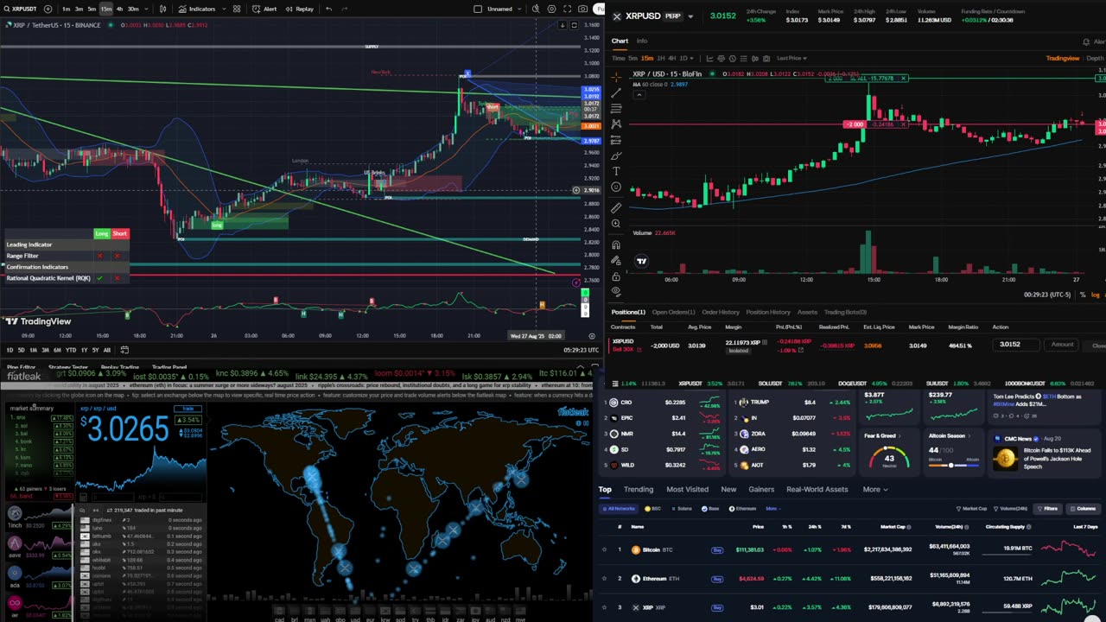
Task: Click the Altcoin Season slider indicator
Action: point(950,466)
